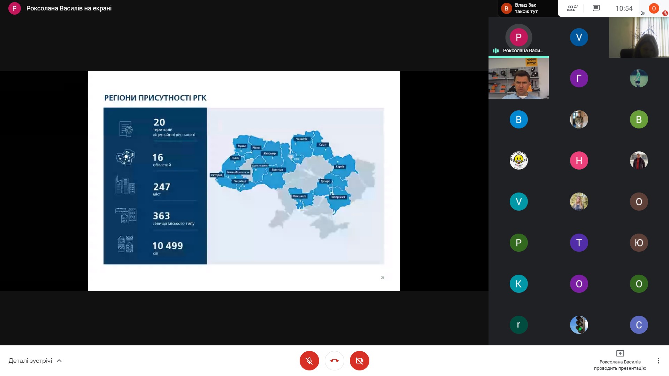Click Влад Зак participant avatar

(506, 8)
